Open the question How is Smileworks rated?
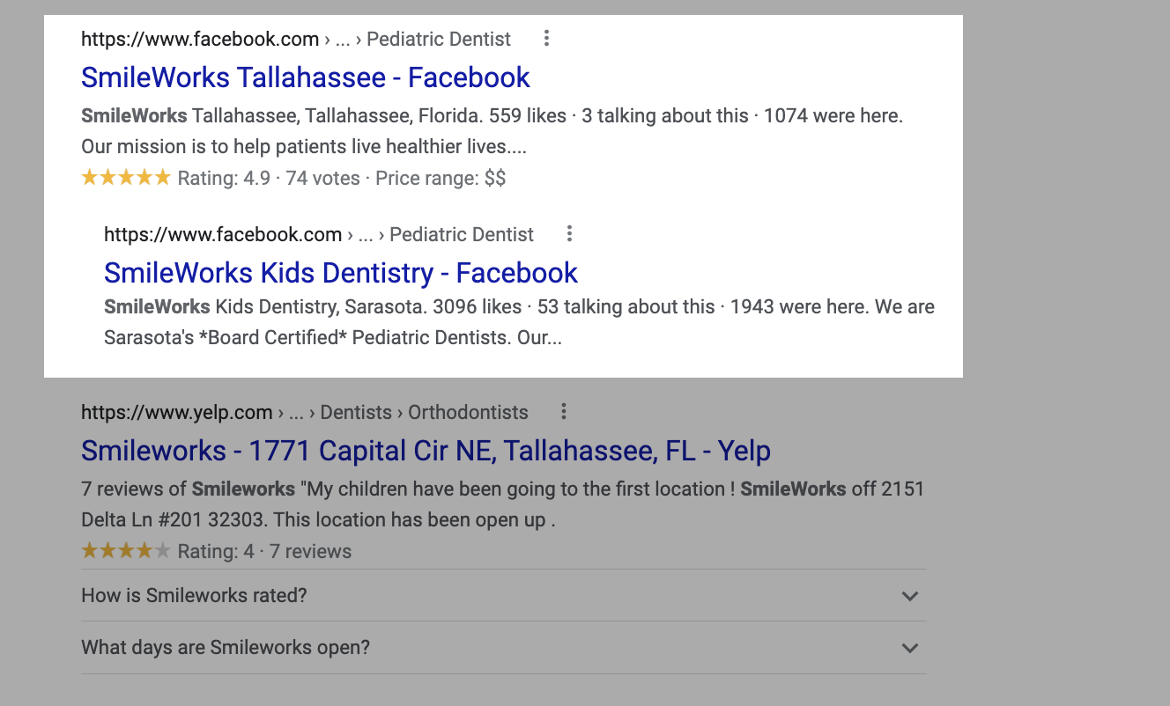The width and height of the screenshot is (1170, 706). click(503, 595)
